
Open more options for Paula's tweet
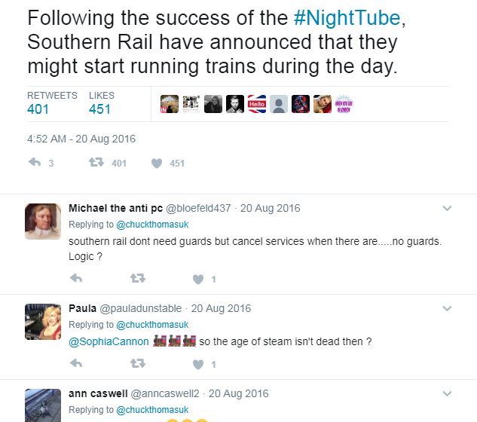[447, 308]
